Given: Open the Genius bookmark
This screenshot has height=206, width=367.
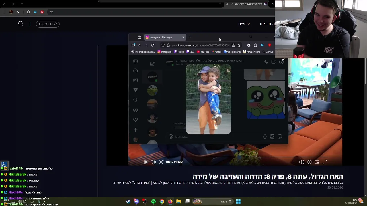Looking at the screenshot, I should (268, 52).
